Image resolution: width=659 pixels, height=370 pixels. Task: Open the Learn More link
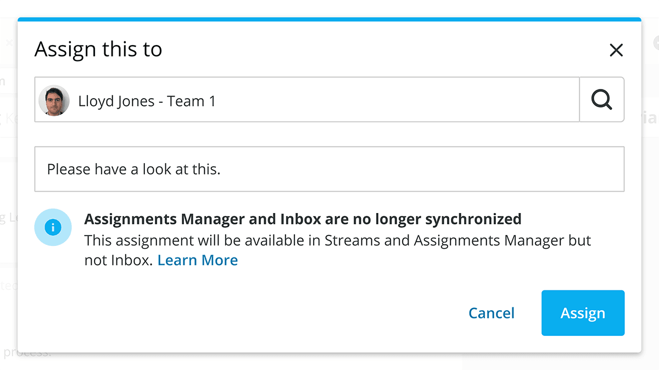click(x=198, y=260)
